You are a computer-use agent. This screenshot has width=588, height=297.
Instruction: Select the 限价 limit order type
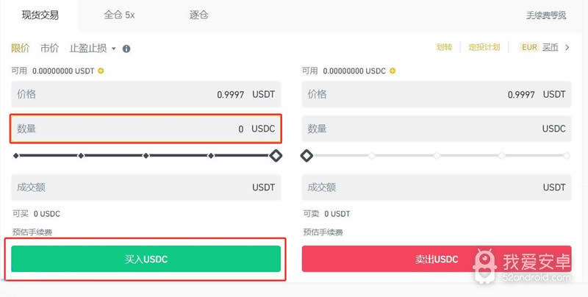(21, 49)
